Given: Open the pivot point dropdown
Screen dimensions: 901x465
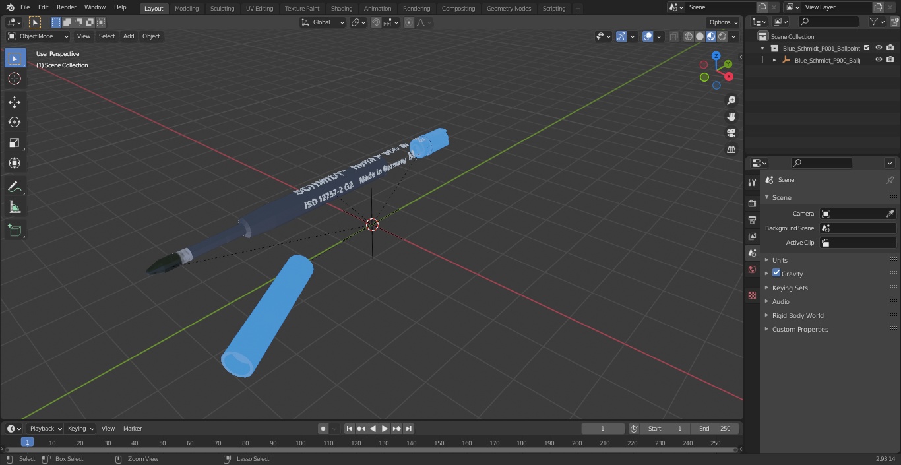Looking at the screenshot, I should click(x=358, y=22).
